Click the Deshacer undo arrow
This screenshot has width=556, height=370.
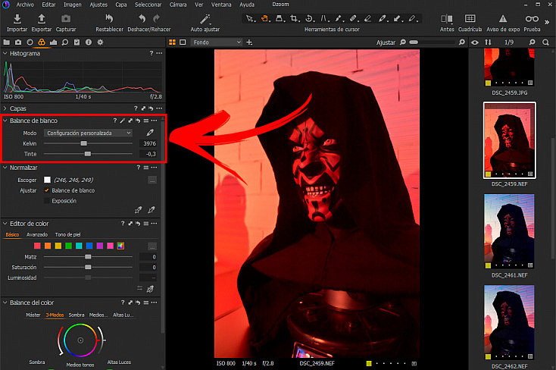[142, 18]
